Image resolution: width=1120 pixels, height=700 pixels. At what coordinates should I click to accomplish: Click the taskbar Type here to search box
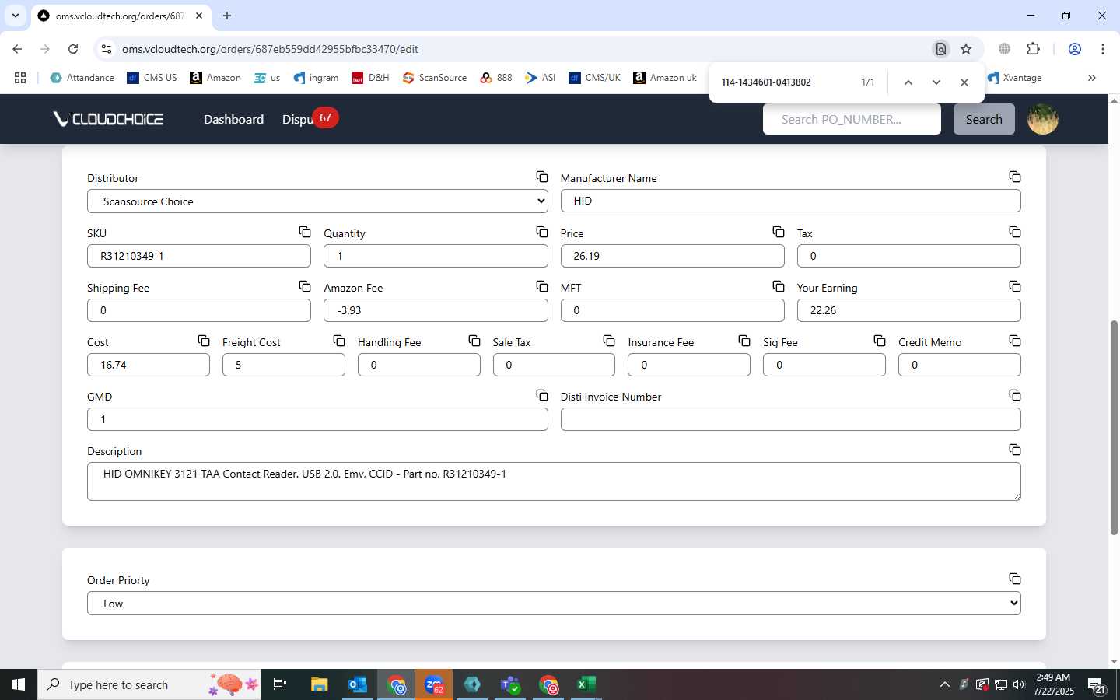coord(149,684)
